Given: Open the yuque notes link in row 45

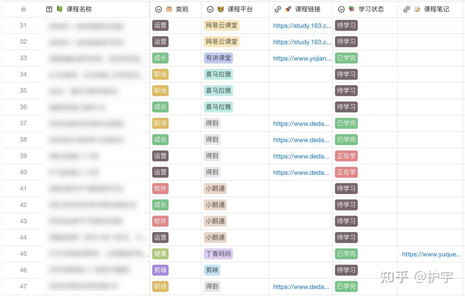Looking at the screenshot, I should point(432,254).
